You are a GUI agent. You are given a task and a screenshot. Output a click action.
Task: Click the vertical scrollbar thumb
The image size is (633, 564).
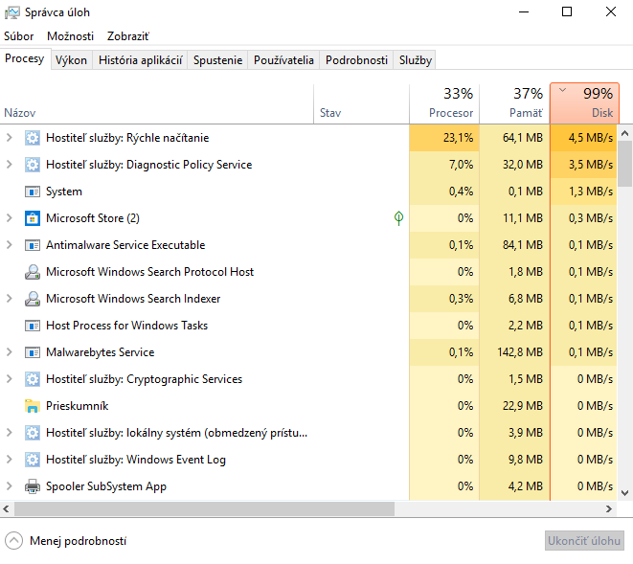click(625, 164)
